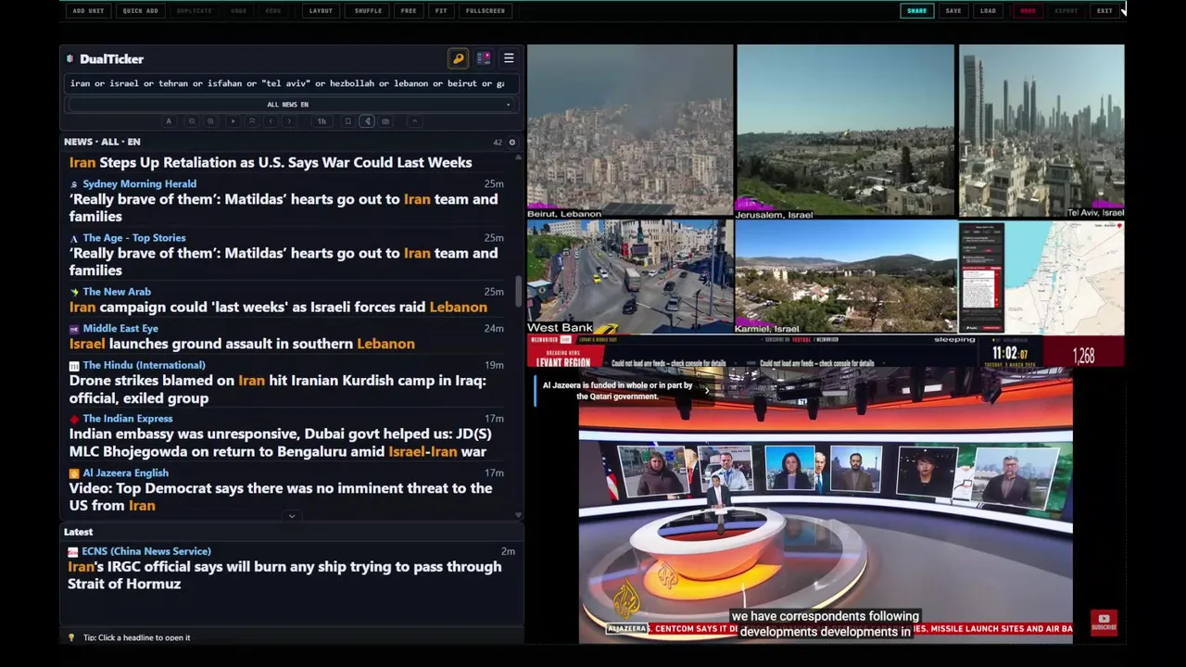Click the font size 'A' icon
The width and height of the screenshot is (1186, 667).
[169, 121]
